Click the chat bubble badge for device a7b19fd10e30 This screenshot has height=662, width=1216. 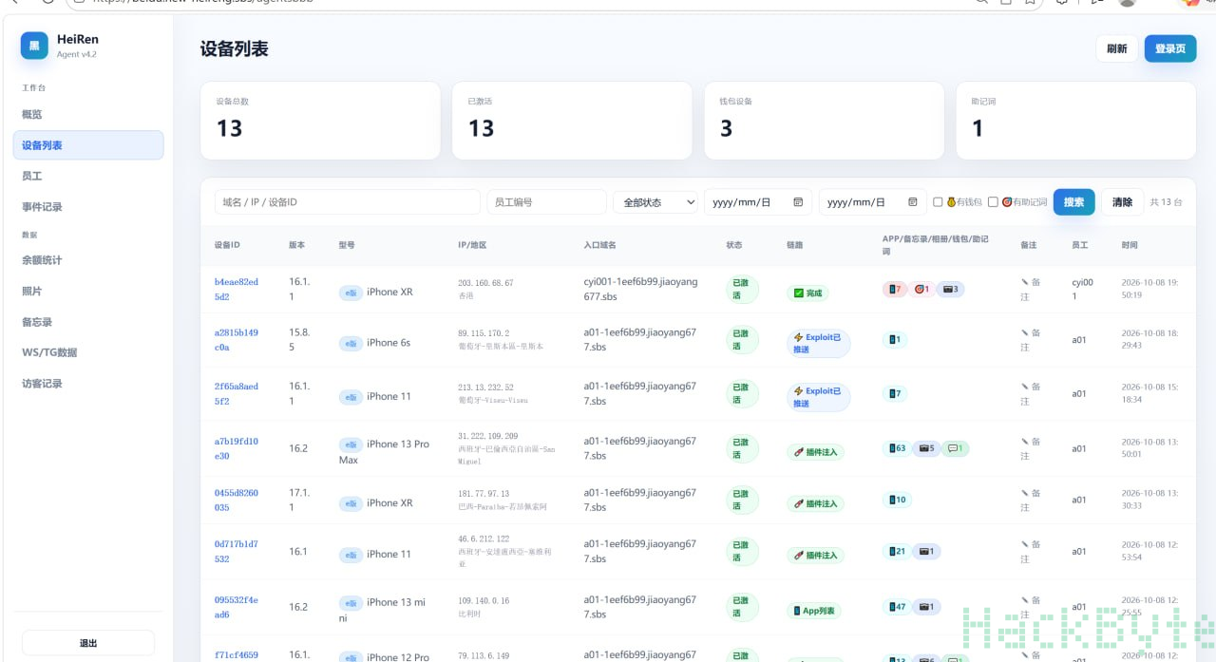957,448
